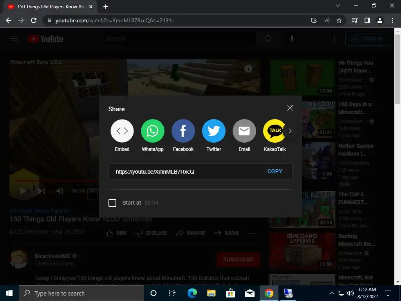Click the Embed share icon
The height and width of the screenshot is (301, 401).
[122, 131]
